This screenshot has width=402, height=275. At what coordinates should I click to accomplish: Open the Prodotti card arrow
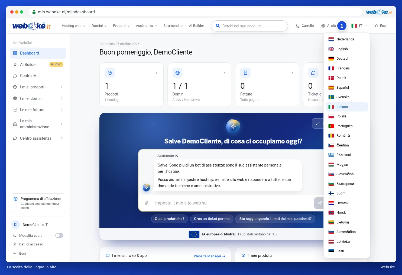click(156, 73)
